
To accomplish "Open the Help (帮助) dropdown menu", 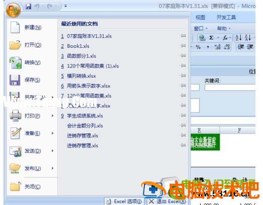I will 224,29.
